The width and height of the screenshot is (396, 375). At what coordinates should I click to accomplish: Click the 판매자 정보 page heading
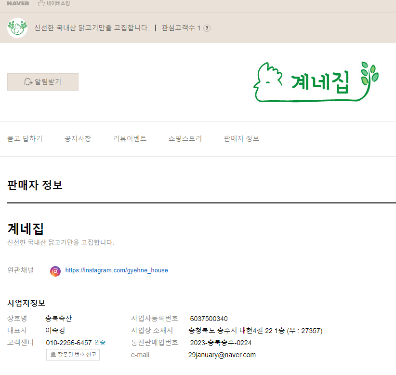pyautogui.click(x=35, y=185)
